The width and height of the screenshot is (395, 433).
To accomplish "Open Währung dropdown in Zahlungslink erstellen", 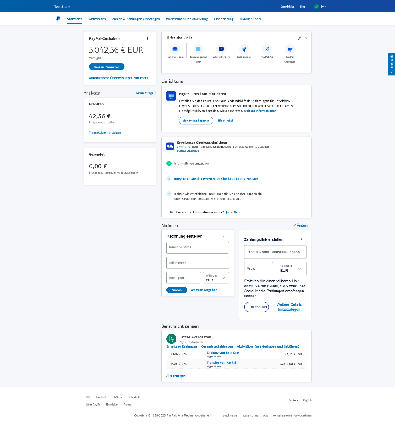I will 292,268.
